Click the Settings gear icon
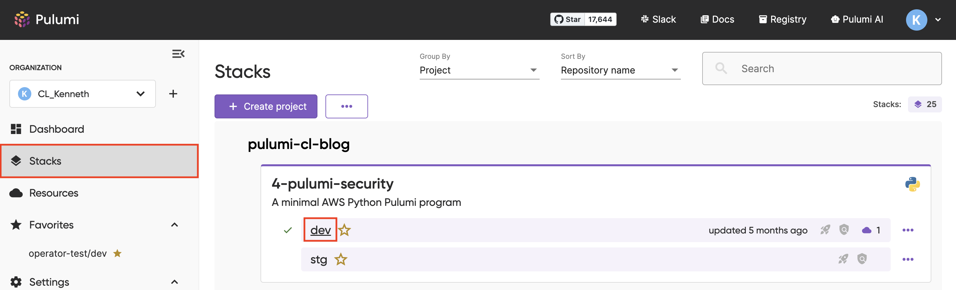Image resolution: width=956 pixels, height=290 pixels. (x=16, y=282)
